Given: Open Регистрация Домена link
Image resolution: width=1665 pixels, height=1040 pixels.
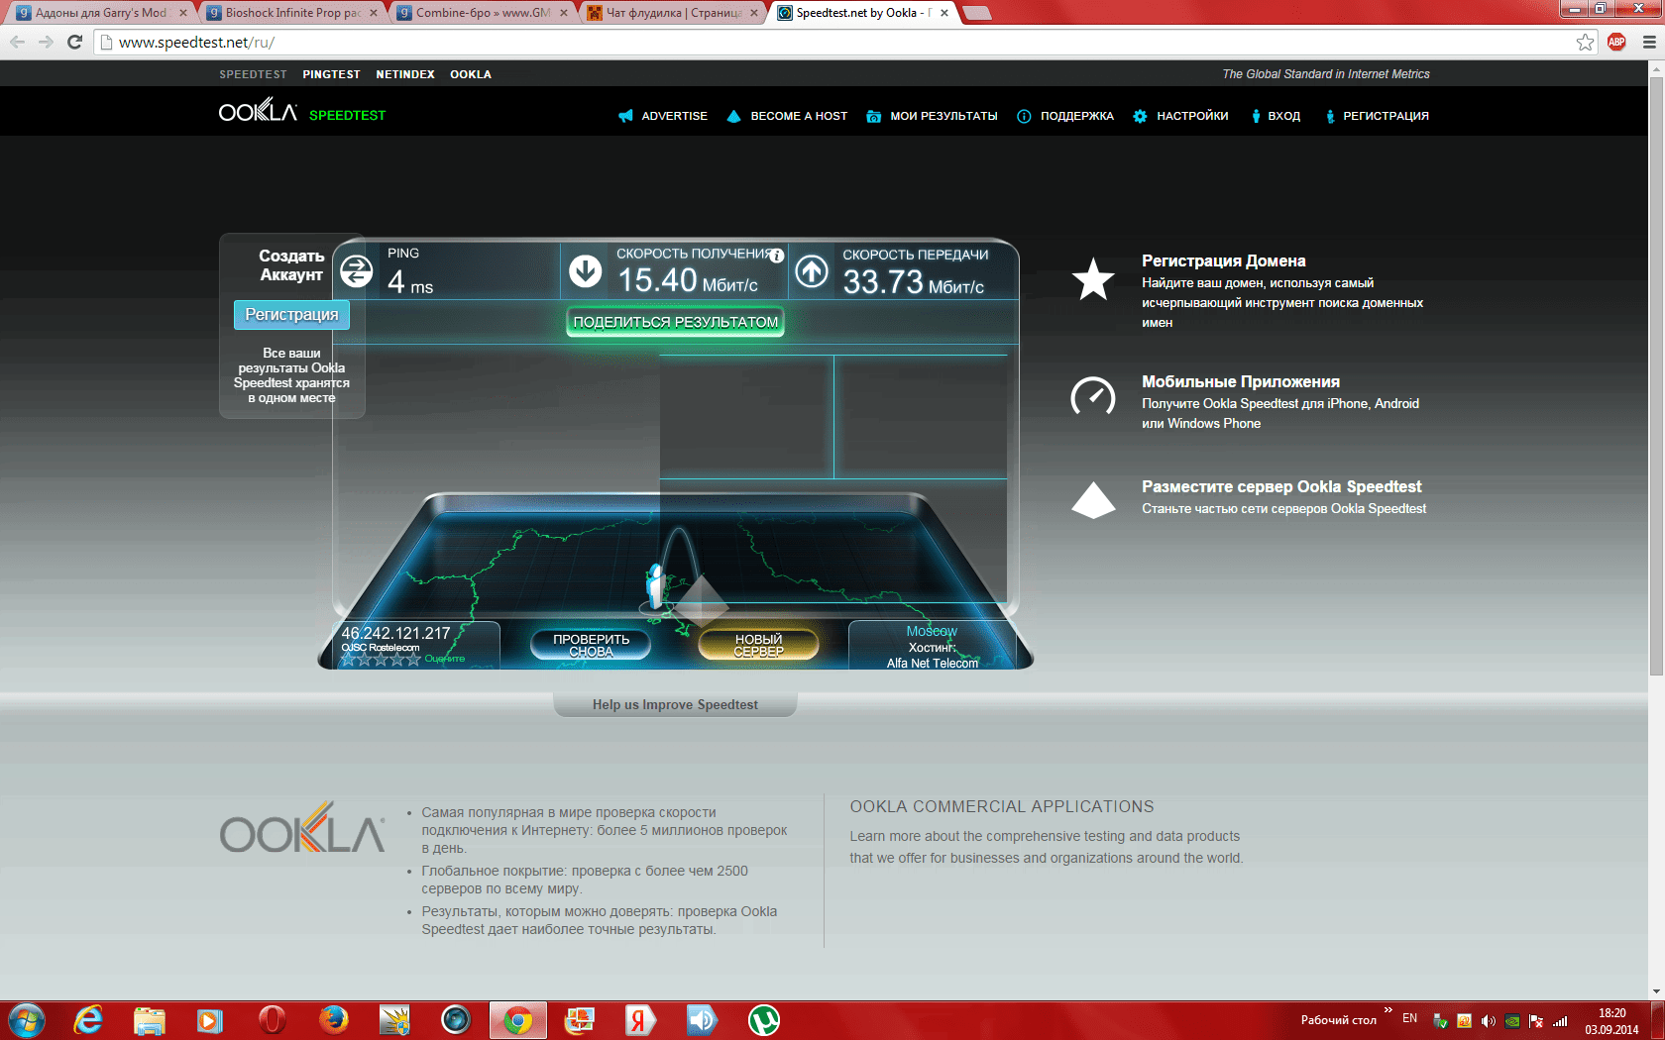Looking at the screenshot, I should coord(1223,260).
